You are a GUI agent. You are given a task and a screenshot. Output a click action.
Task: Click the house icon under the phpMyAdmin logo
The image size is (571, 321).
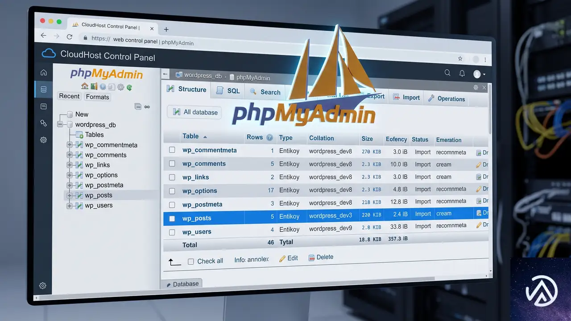85,86
